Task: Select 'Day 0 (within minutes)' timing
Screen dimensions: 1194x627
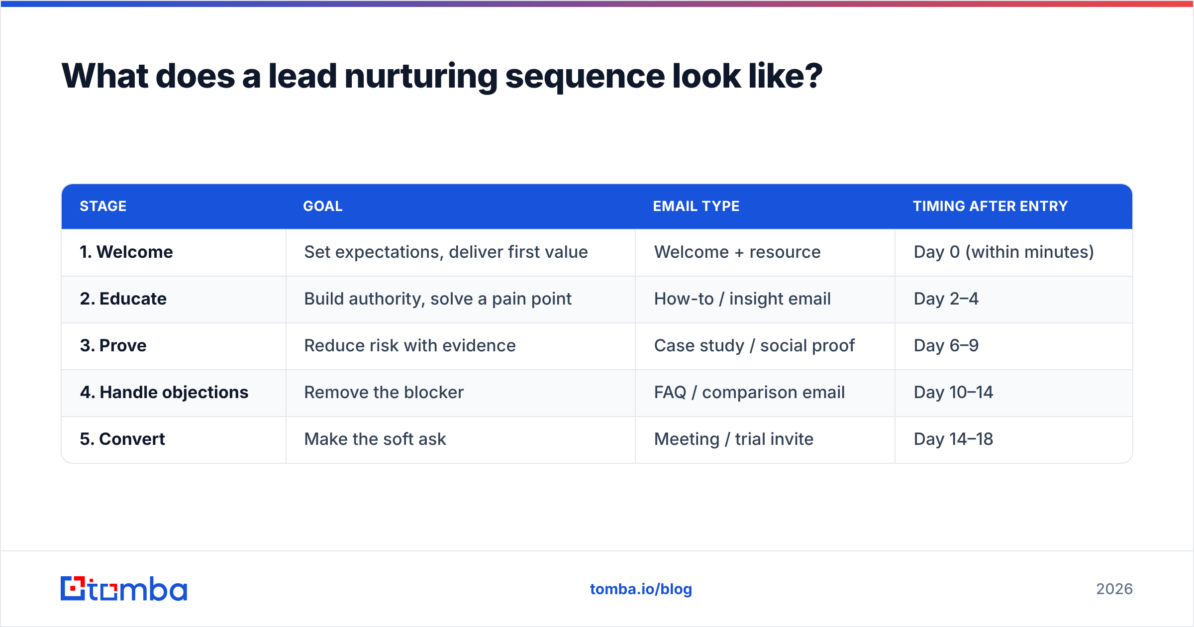Action: pyautogui.click(x=1003, y=252)
